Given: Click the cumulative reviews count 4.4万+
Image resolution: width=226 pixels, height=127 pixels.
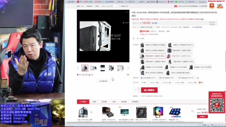Looking at the screenshot, I should [x=212, y=25].
